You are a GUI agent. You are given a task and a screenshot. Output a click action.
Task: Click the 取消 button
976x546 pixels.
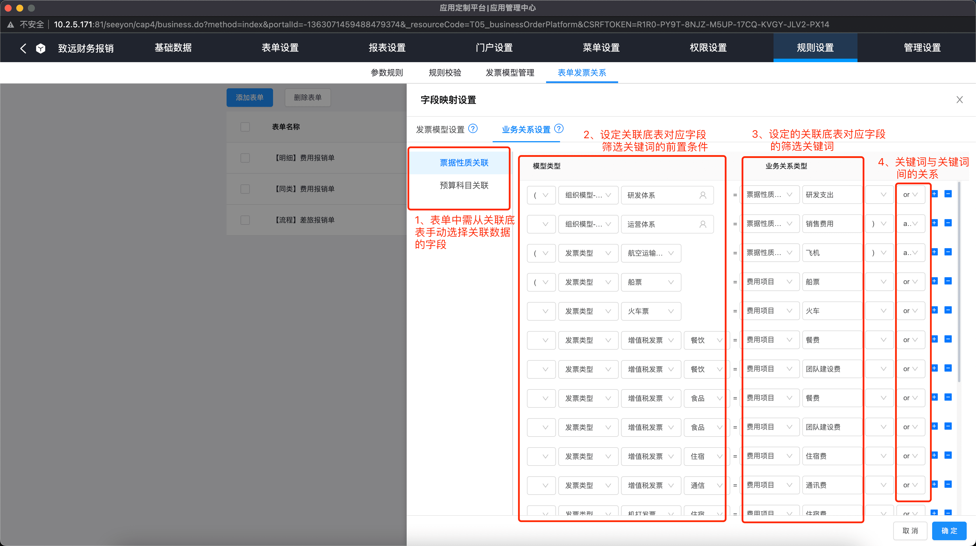910,531
